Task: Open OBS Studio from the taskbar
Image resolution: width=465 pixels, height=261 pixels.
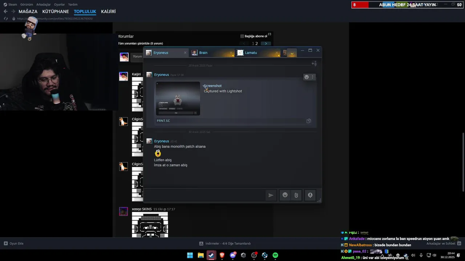Action: pyautogui.click(x=254, y=255)
